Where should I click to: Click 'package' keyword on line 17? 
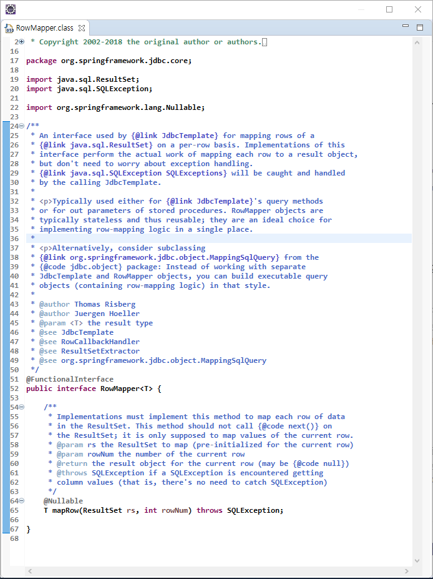(41, 61)
